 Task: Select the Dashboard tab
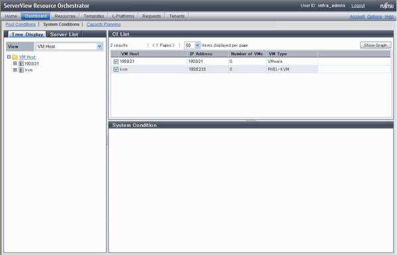pos(36,16)
